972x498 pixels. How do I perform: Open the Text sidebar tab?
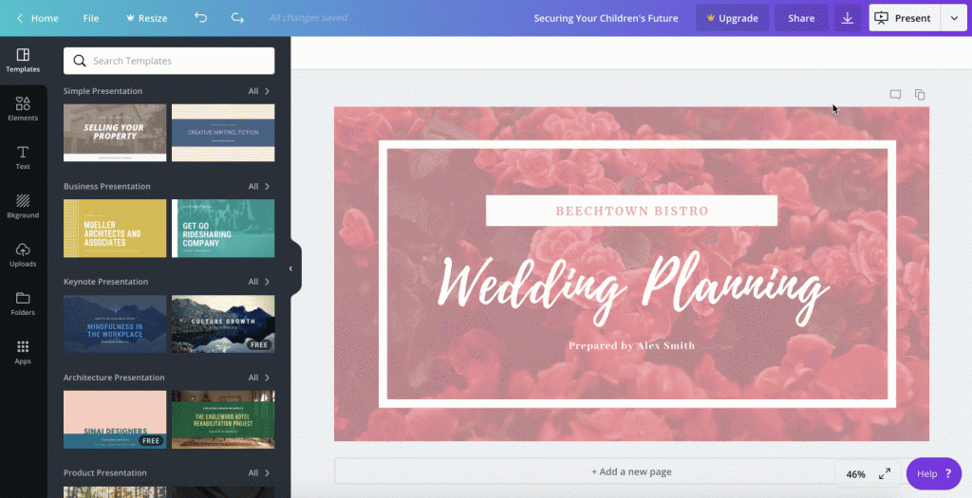(23, 158)
